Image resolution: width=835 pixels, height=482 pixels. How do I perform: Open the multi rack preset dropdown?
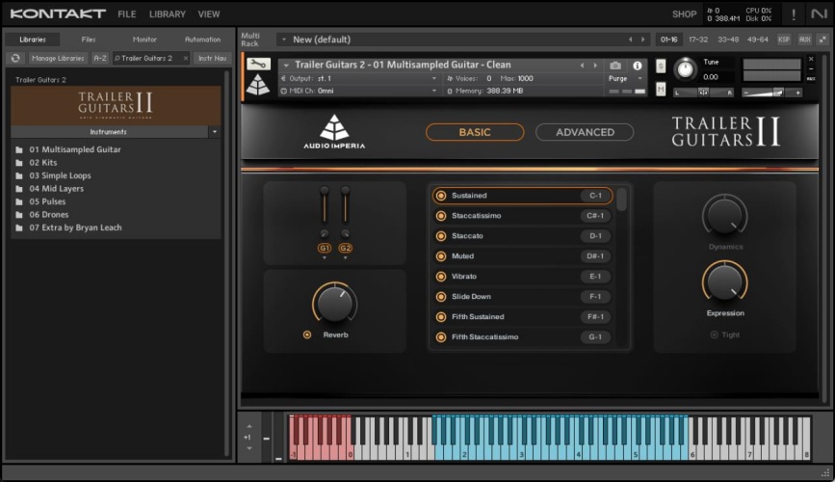[282, 40]
